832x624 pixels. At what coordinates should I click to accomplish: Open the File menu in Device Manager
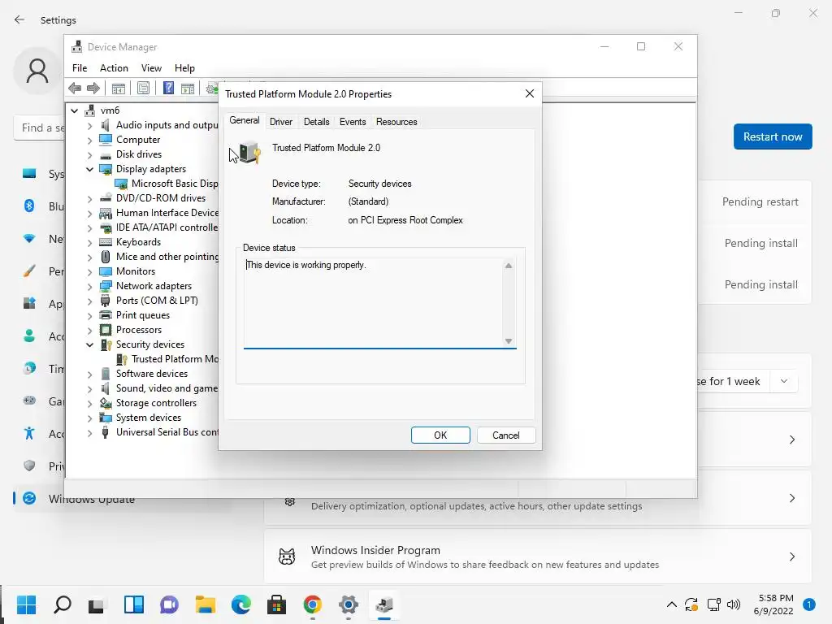(80, 68)
